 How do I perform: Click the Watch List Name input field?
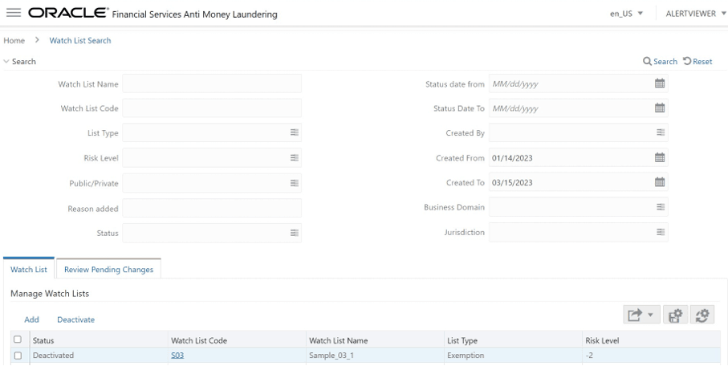[x=212, y=83]
